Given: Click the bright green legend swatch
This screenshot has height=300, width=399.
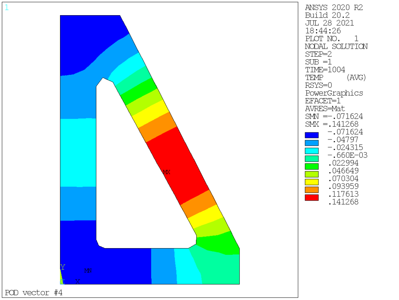Looking at the screenshot, I should click(312, 166).
